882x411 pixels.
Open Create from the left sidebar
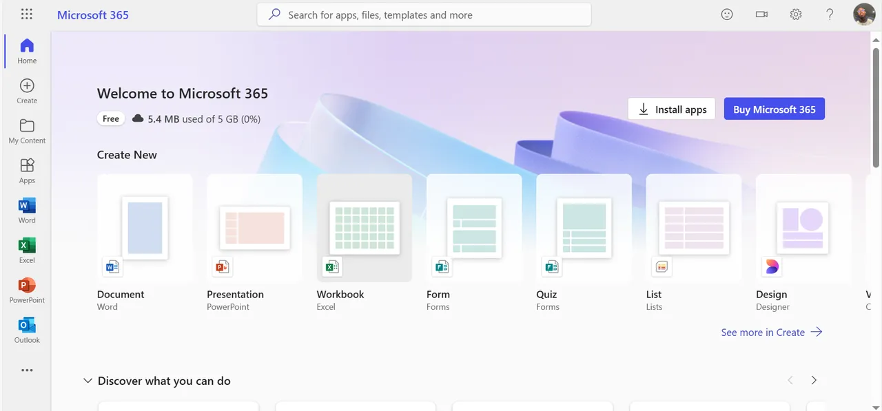click(x=27, y=91)
